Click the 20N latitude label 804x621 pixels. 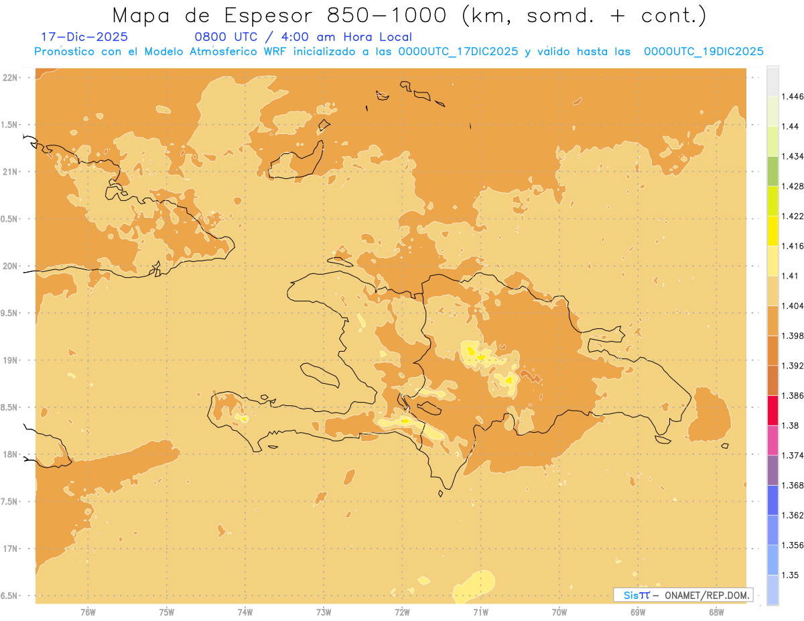11,266
